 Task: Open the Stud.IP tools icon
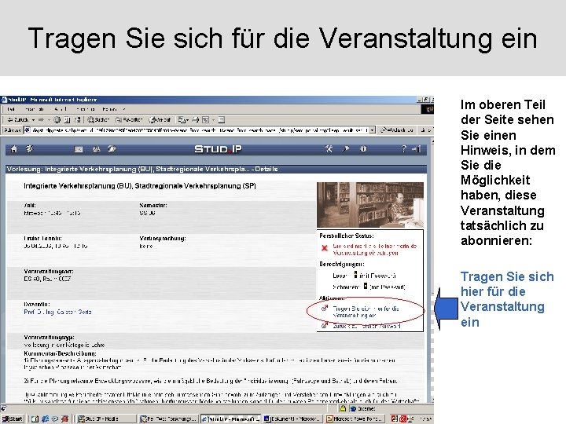coord(329,149)
